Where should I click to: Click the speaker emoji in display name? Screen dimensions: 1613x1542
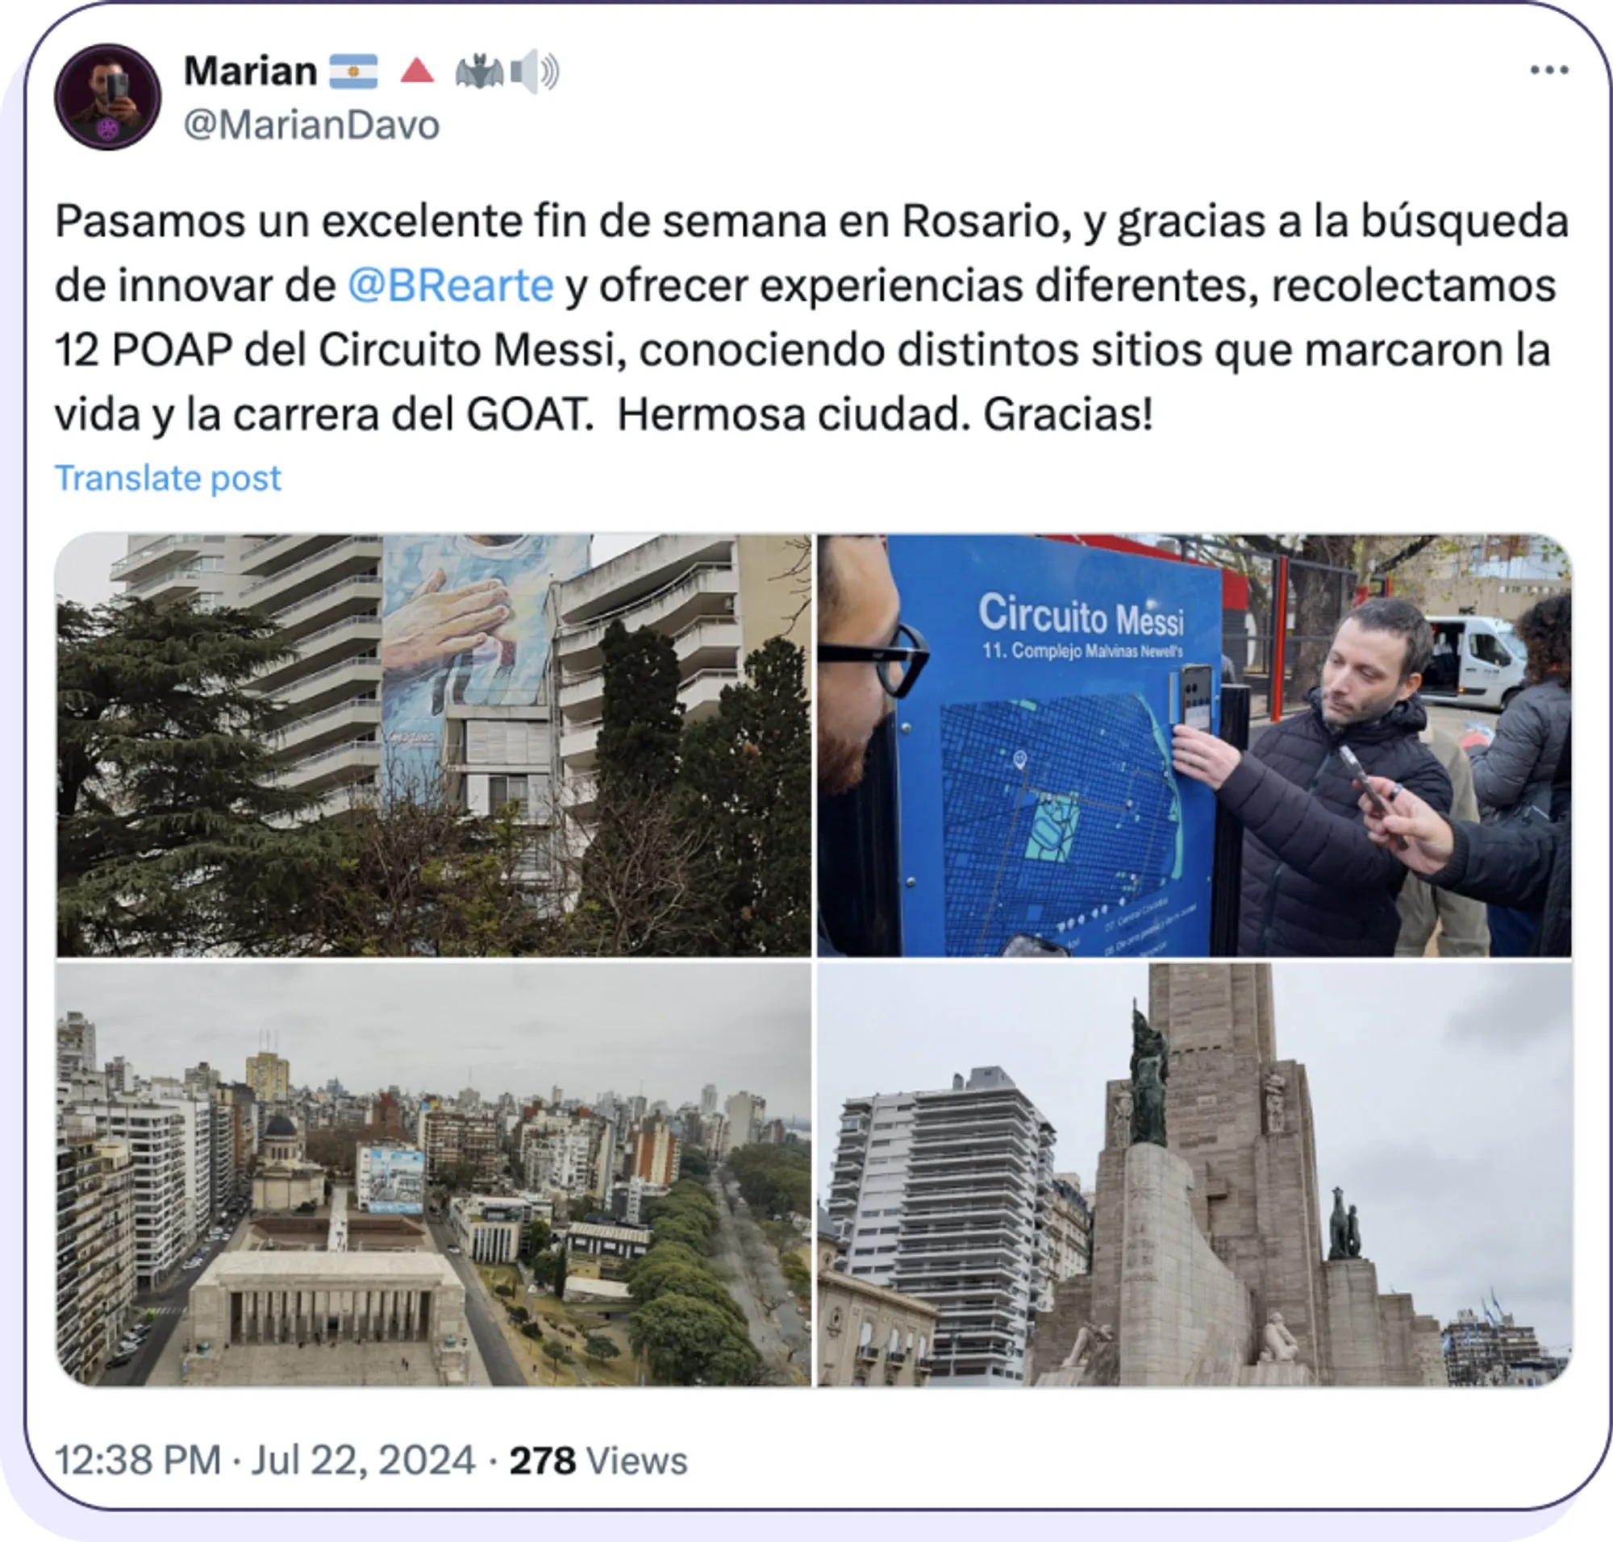click(535, 72)
